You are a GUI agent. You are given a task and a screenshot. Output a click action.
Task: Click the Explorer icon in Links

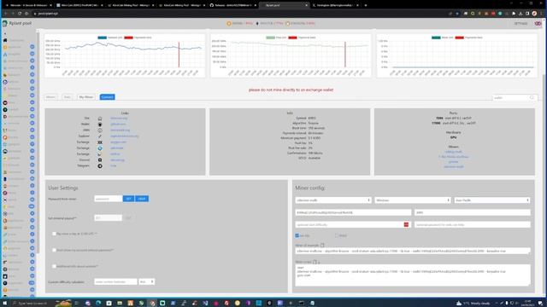[100, 136]
